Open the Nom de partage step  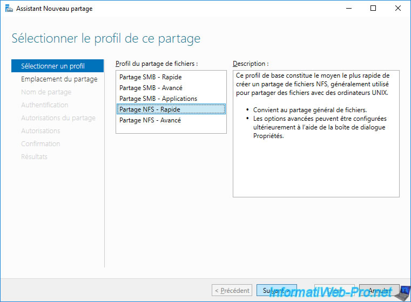pos(46,92)
